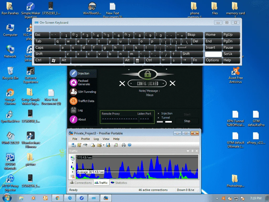Click the PgUp key on On-Screen Keyboard
The image size is (269, 202).
231,35
